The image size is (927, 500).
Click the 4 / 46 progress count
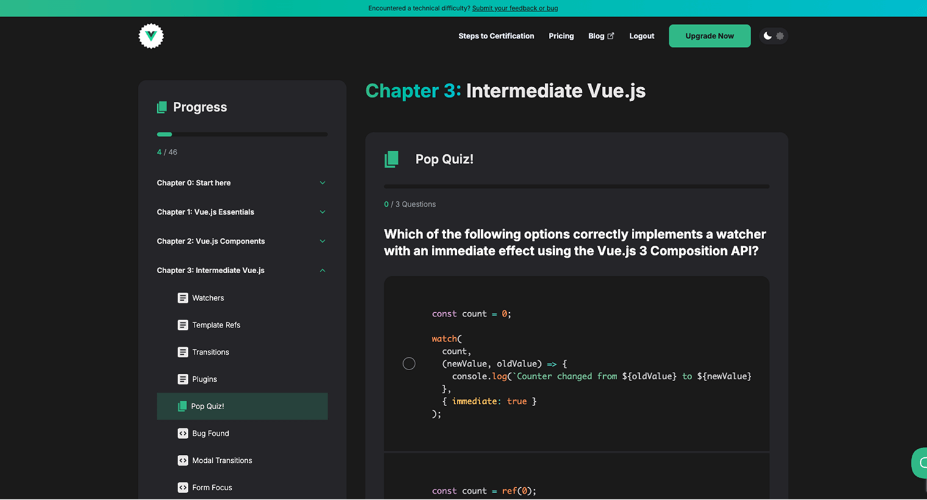tap(167, 152)
